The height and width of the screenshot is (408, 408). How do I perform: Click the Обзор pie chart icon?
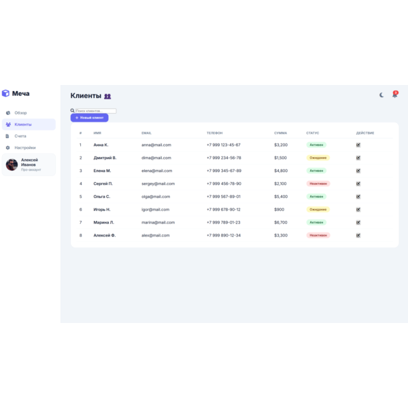click(8, 113)
